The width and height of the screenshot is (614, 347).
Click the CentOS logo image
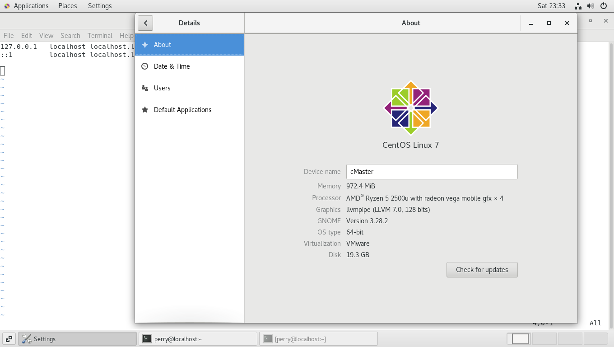410,108
